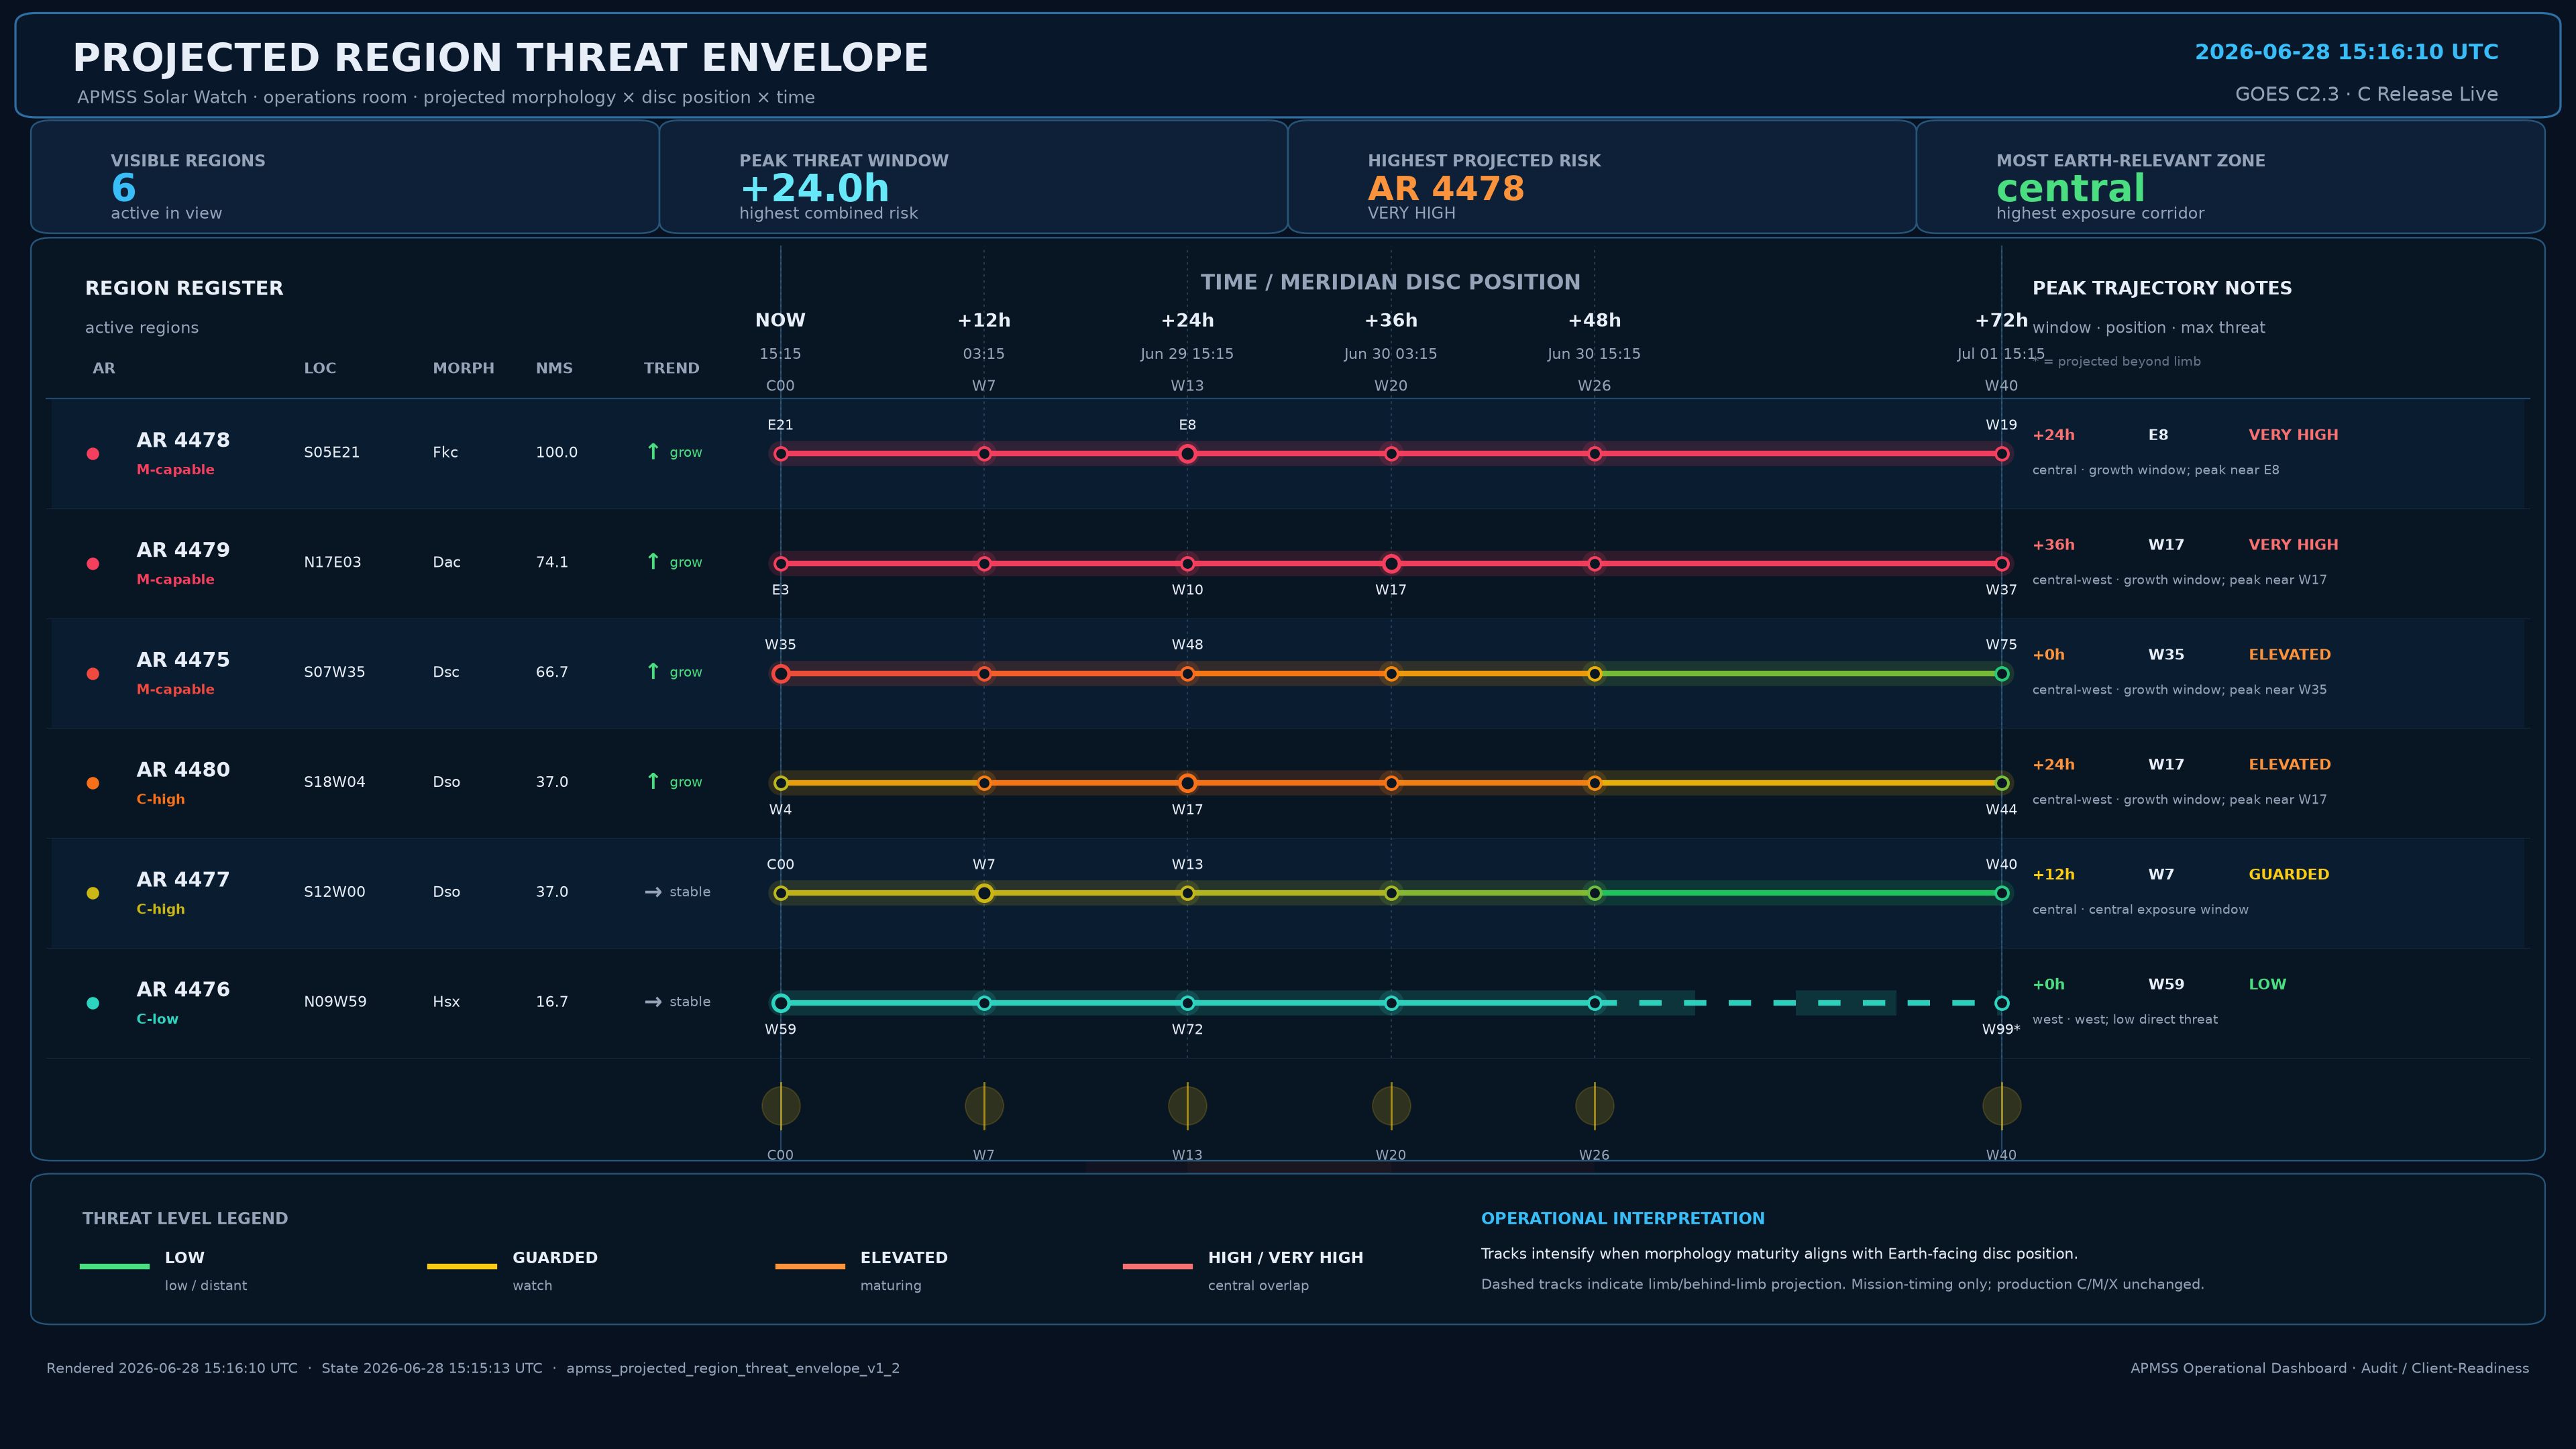
Task: Click the location N09W59
Action: coord(335,1001)
